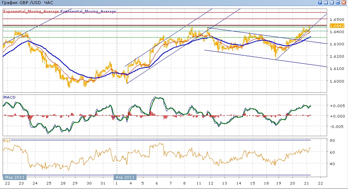Viewport: 348px width, 189px height.
Task: Click the vertical split layout icon
Action: pyautogui.click(x=326, y=3)
